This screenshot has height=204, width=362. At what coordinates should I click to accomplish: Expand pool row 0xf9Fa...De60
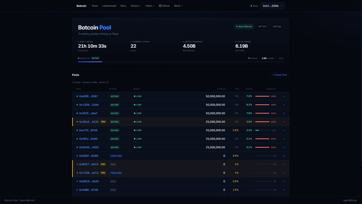(284, 139)
